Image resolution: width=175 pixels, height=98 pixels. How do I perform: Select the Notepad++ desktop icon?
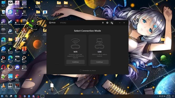[3, 77]
